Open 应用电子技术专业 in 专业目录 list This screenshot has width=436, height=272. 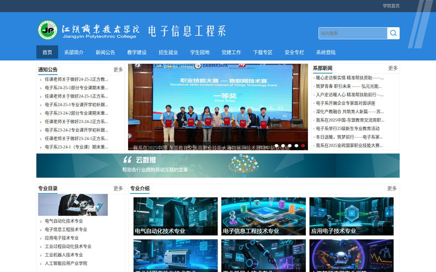[x=62, y=238]
